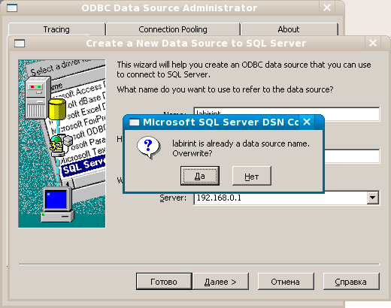Click the Description input field
The height and width of the screenshot is (308, 391).
352,156
